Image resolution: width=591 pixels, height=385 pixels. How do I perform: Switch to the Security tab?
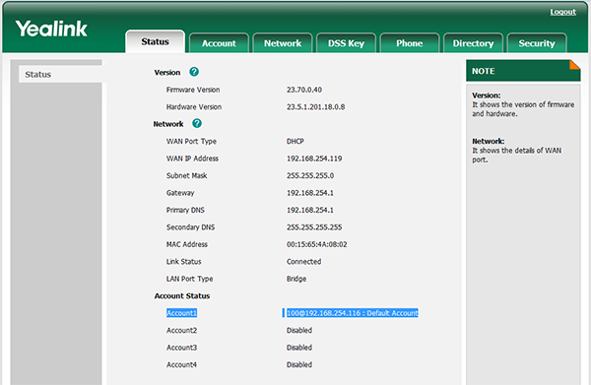(x=537, y=43)
